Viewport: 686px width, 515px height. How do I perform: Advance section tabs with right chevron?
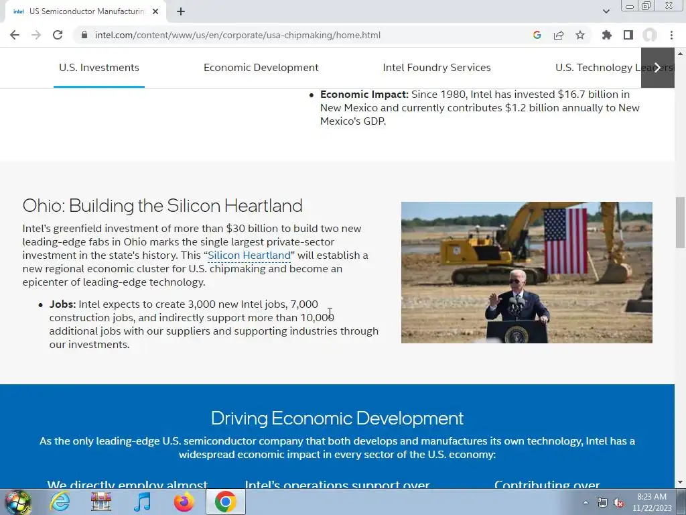(658, 68)
